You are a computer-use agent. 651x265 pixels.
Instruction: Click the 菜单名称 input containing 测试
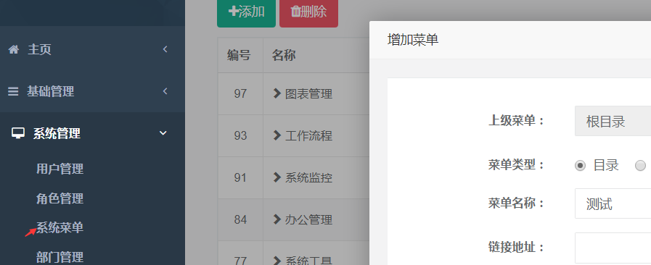coord(613,203)
